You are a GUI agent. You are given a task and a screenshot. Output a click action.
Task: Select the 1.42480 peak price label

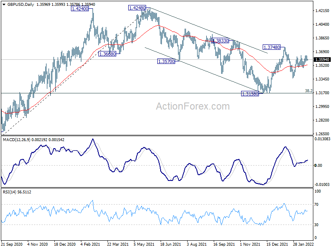[137, 8]
